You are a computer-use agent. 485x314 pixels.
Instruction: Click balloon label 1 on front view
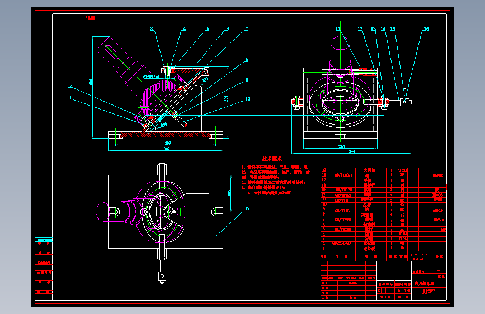(x=70, y=98)
